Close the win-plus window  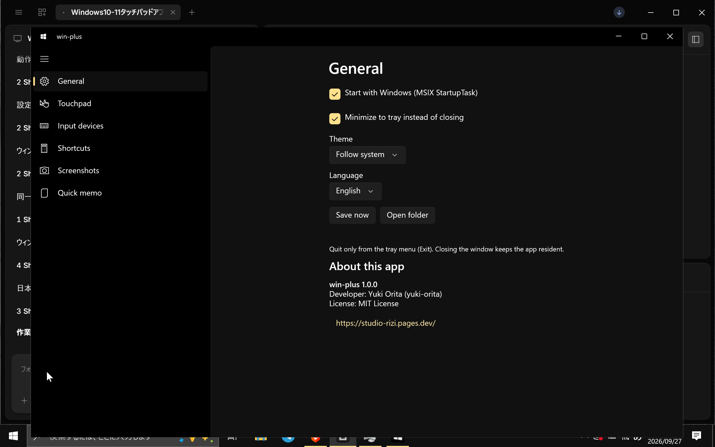670,36
